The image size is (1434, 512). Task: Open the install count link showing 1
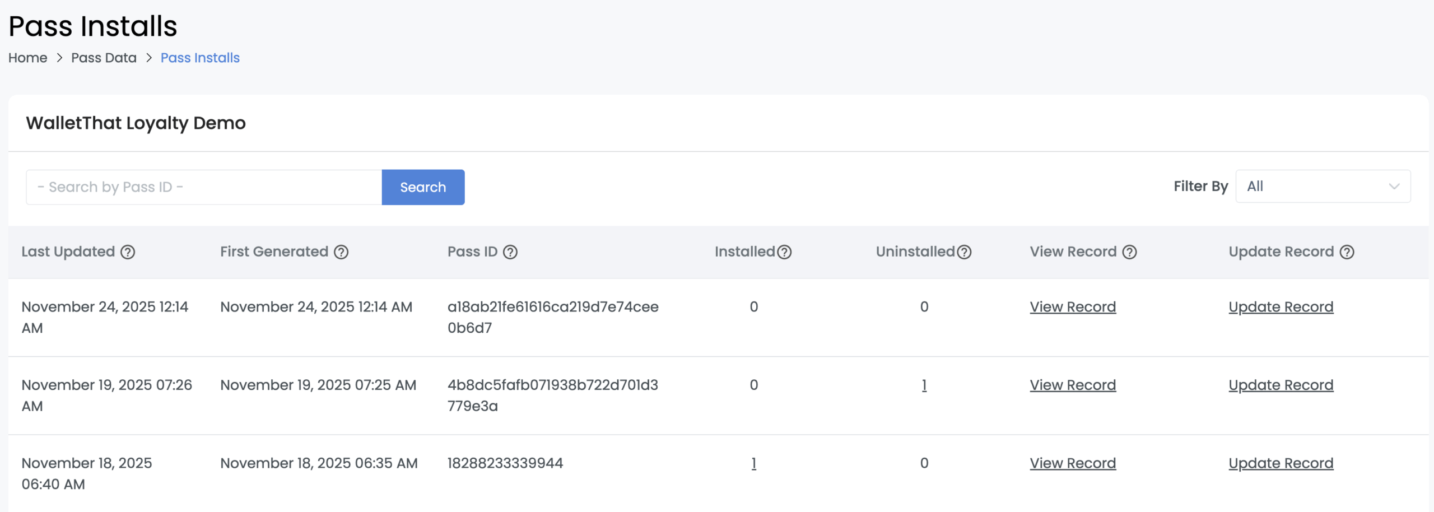pos(754,463)
